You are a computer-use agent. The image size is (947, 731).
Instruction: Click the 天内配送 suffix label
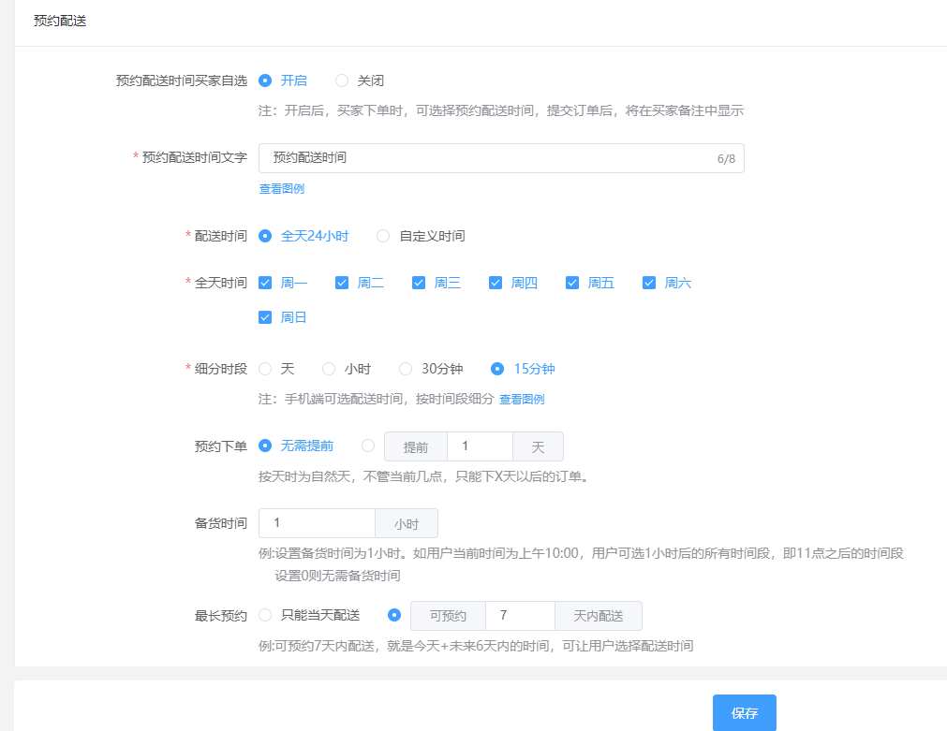599,616
